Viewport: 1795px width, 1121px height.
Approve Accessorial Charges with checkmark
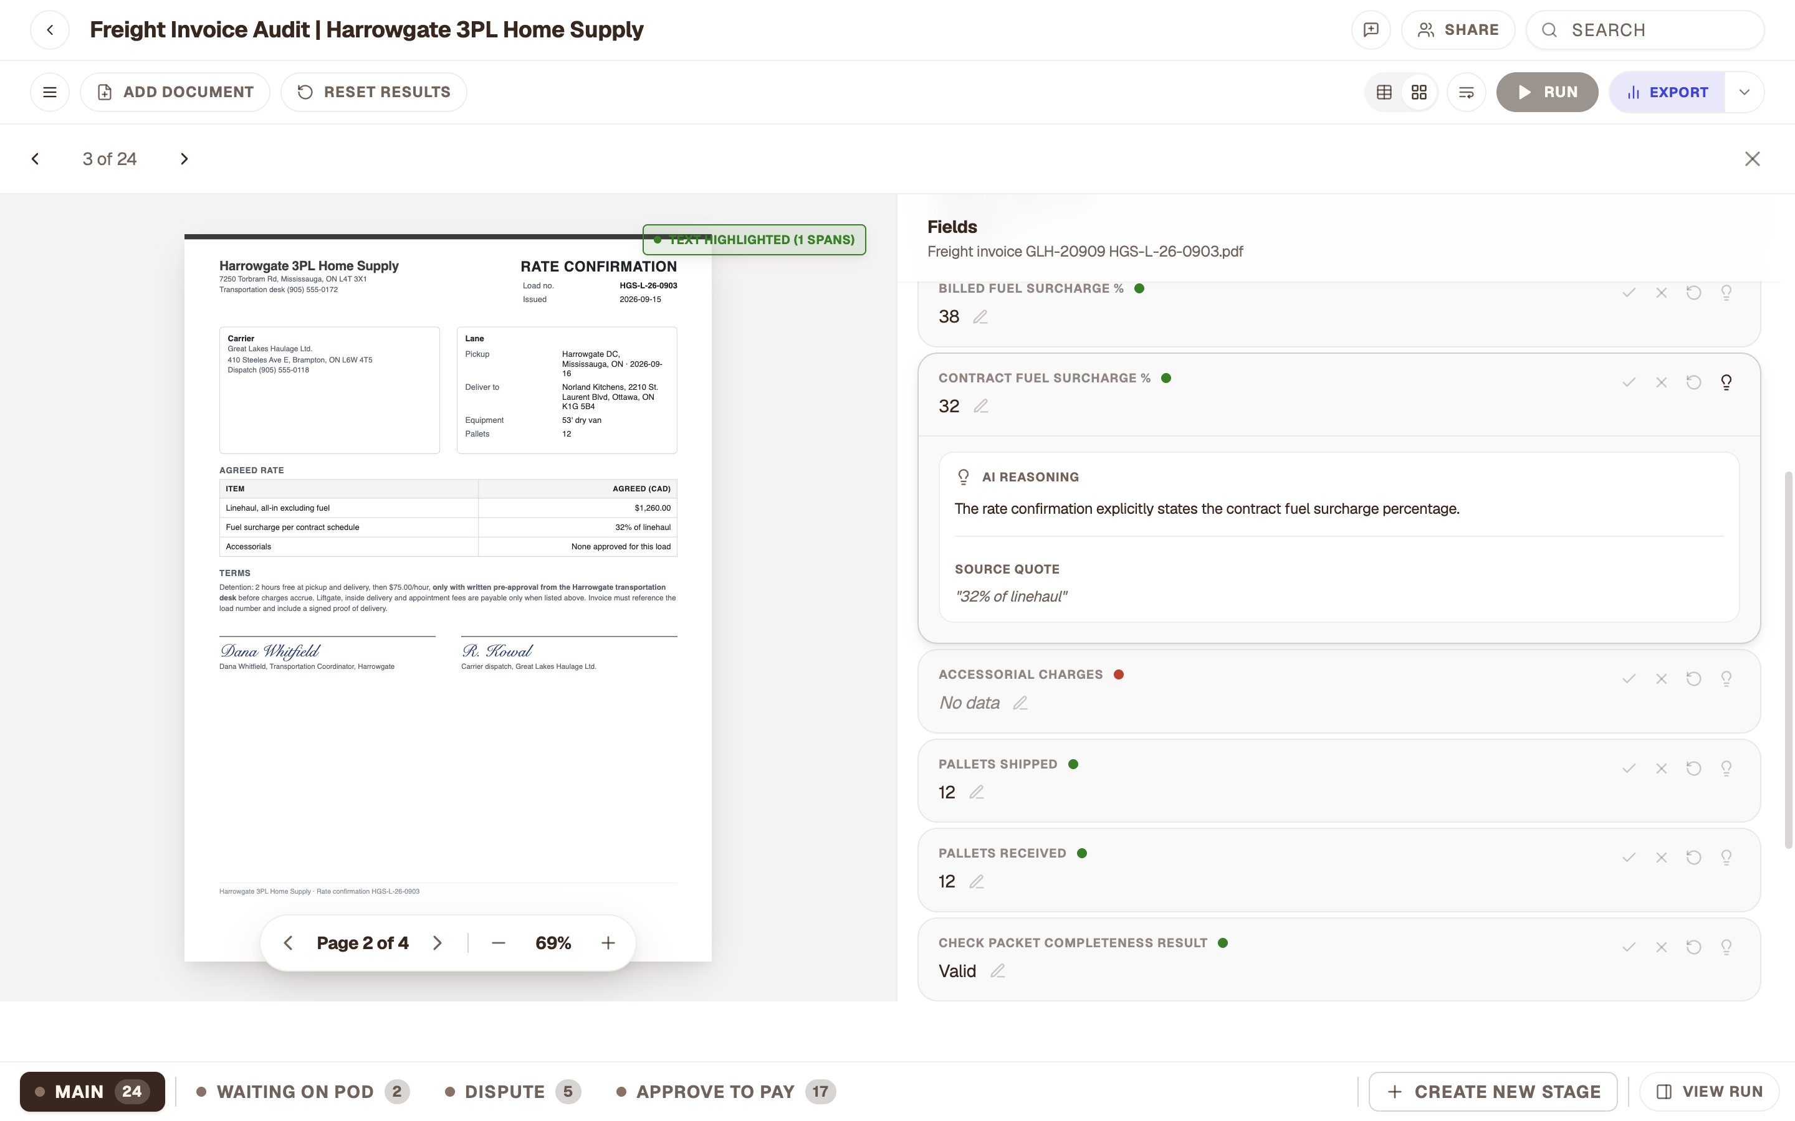click(1629, 679)
